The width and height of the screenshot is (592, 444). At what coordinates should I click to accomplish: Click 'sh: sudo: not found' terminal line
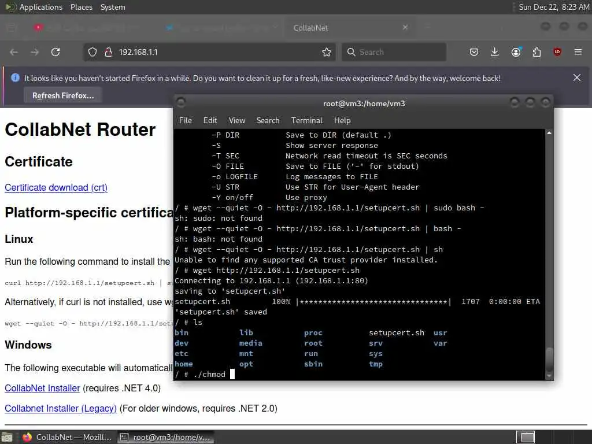pyautogui.click(x=218, y=218)
